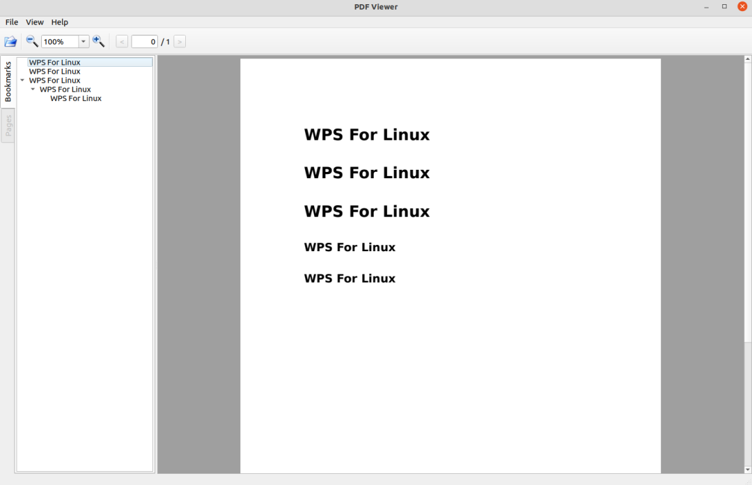752x485 pixels.
Task: Switch to the Pages side tab
Action: point(8,125)
